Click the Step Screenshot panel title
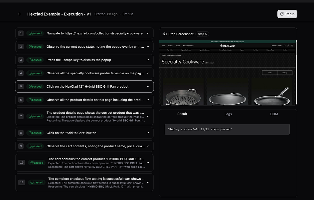This screenshot has height=200, width=314. click(181, 34)
